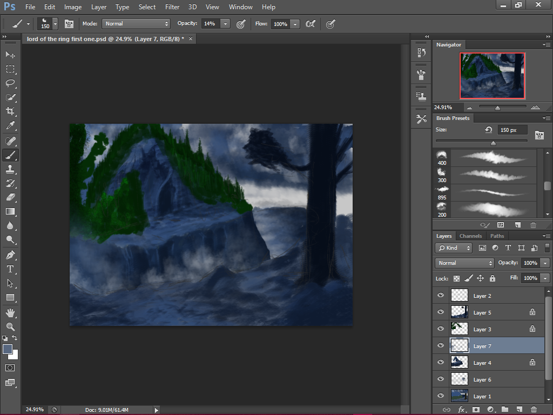Image resolution: width=553 pixels, height=415 pixels.
Task: Select the Pen tool
Action: [10, 255]
